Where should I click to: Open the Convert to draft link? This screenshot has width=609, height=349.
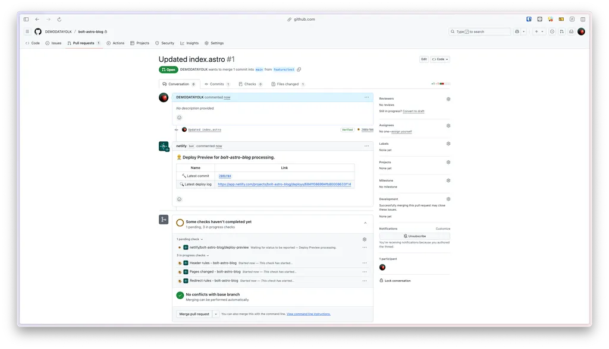pyautogui.click(x=413, y=112)
